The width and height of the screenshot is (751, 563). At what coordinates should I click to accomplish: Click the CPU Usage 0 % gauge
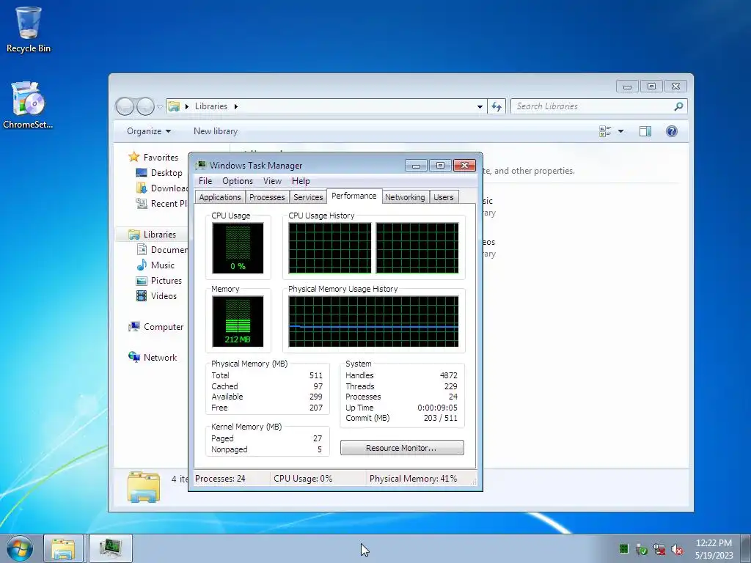pos(238,248)
